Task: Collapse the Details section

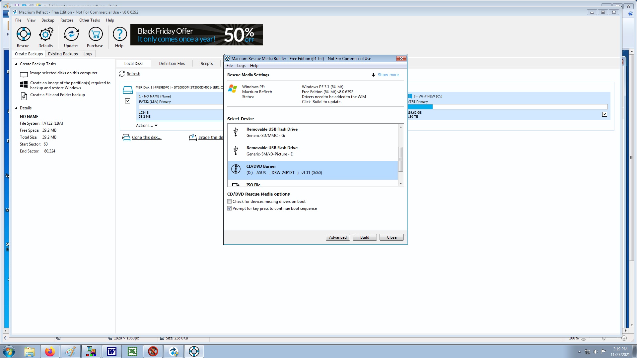Action: tap(16, 108)
